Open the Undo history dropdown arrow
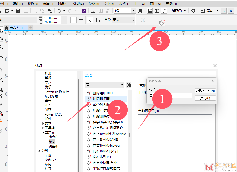Viewport: 237px width, 172px height. [x=64, y=11]
